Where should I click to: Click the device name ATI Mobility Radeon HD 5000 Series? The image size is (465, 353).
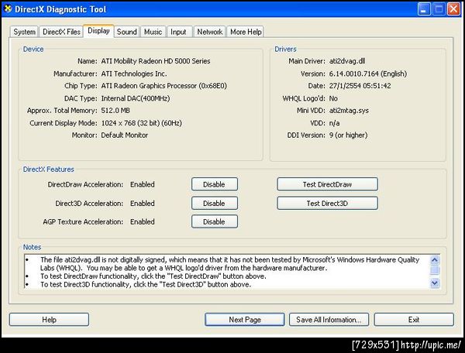coord(156,61)
